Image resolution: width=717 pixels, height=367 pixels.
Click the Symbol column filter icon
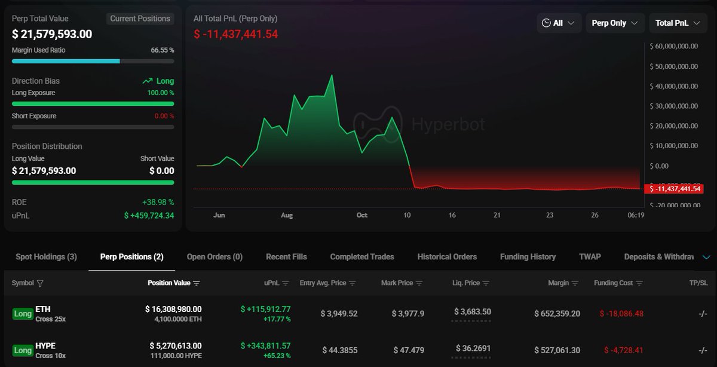(x=40, y=283)
